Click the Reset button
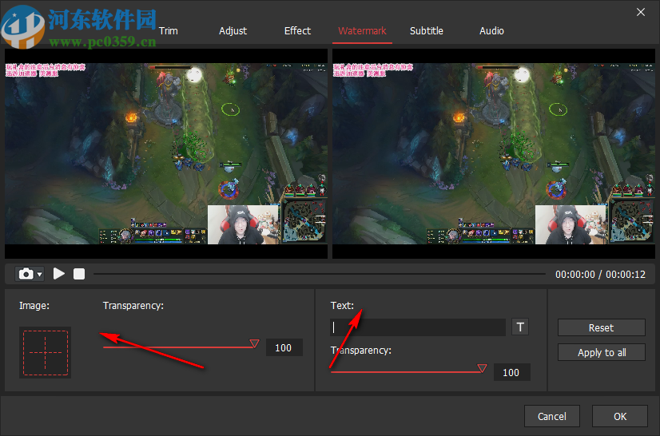This screenshot has height=436, width=660. coord(602,327)
